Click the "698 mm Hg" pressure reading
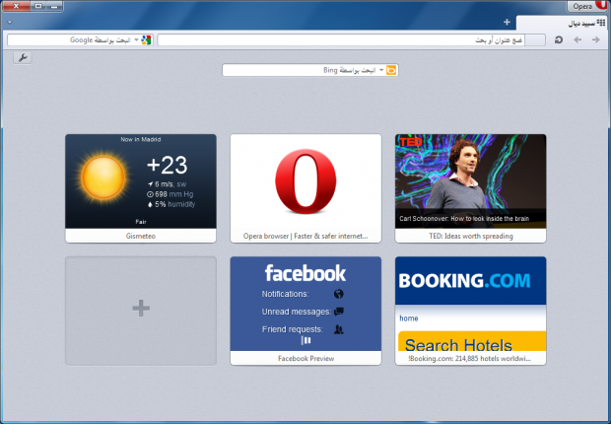 pyautogui.click(x=170, y=194)
